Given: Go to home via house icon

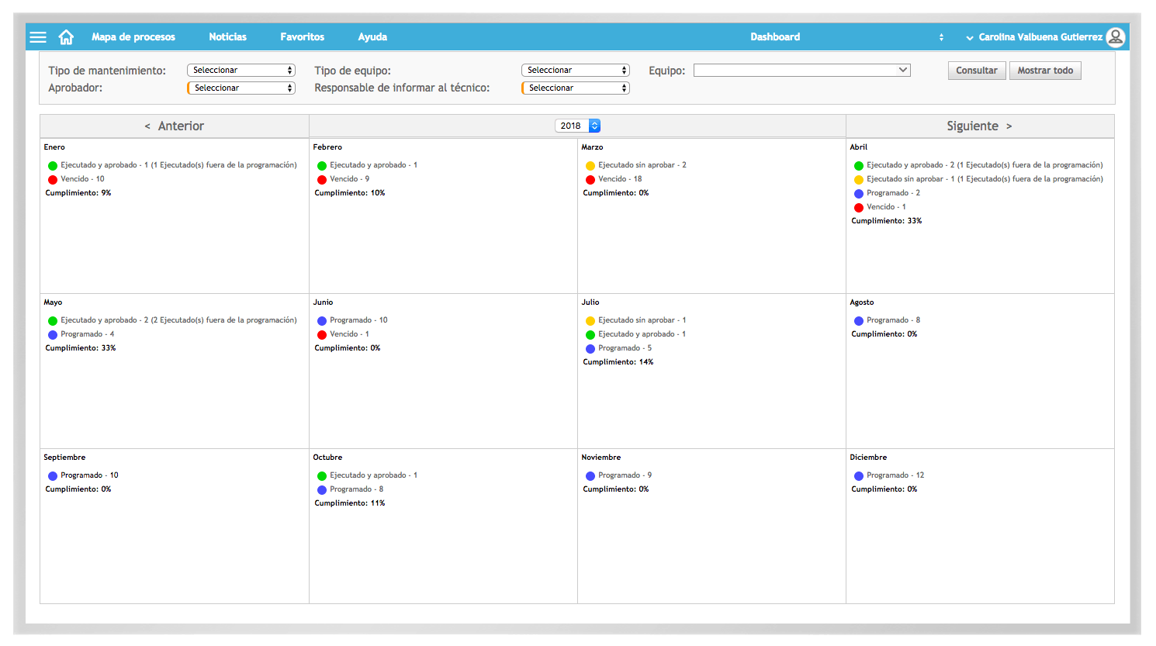Looking at the screenshot, I should point(66,36).
